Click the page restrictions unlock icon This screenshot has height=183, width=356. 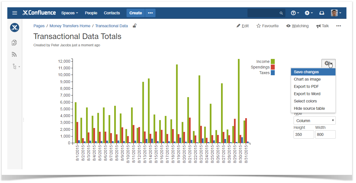(x=135, y=26)
